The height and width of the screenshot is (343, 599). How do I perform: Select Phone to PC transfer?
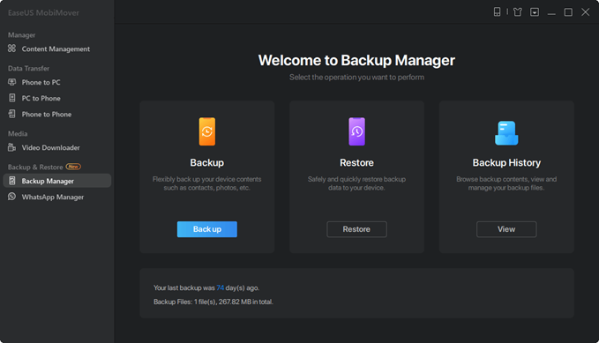click(41, 82)
